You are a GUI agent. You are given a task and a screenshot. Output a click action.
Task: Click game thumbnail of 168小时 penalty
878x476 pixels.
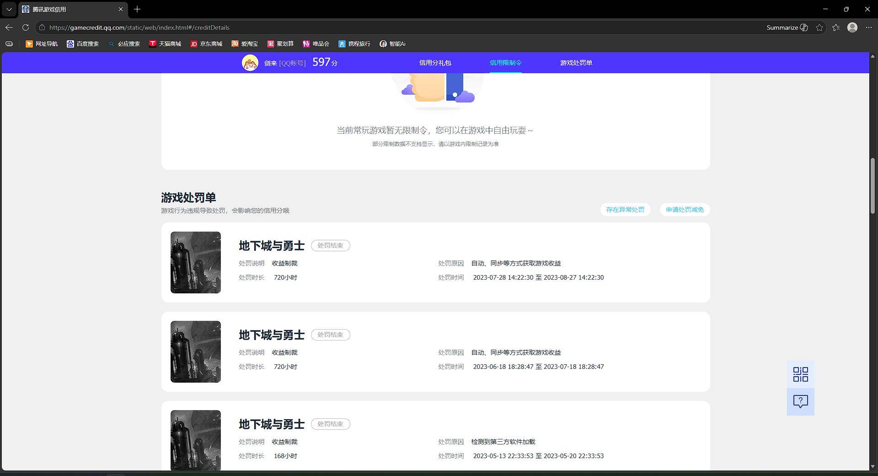click(196, 440)
